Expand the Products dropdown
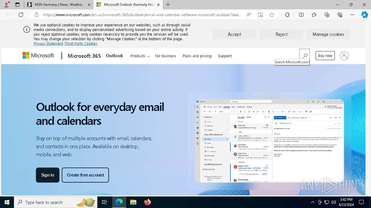 pos(140,56)
